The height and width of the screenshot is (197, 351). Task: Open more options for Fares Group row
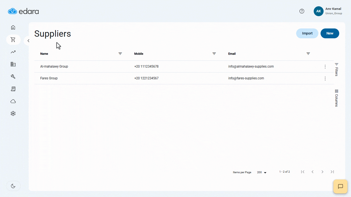(325, 79)
